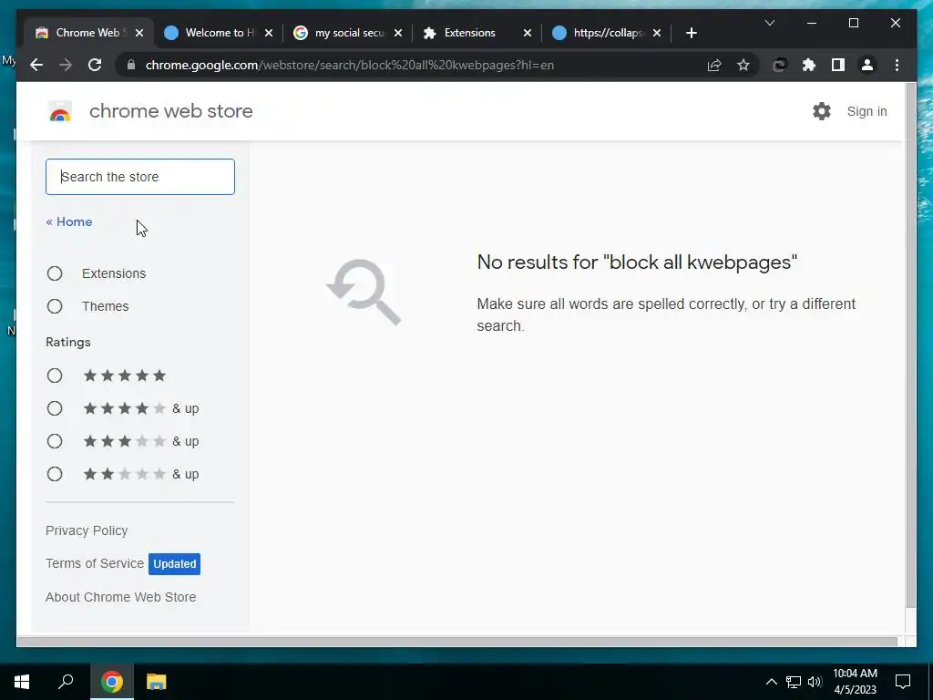Open a new tab with plus button

pos(691,33)
